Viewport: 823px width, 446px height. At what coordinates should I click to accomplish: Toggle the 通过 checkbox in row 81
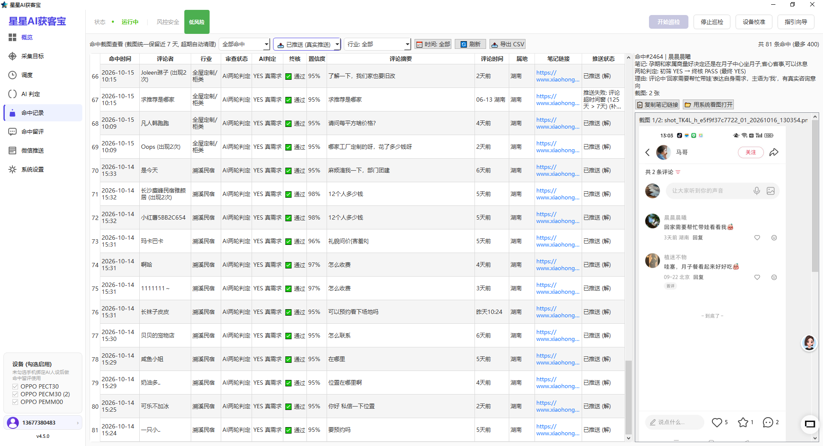point(288,430)
